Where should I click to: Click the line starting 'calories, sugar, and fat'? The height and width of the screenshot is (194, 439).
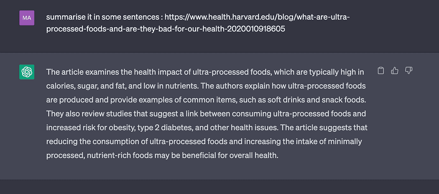tap(206, 86)
